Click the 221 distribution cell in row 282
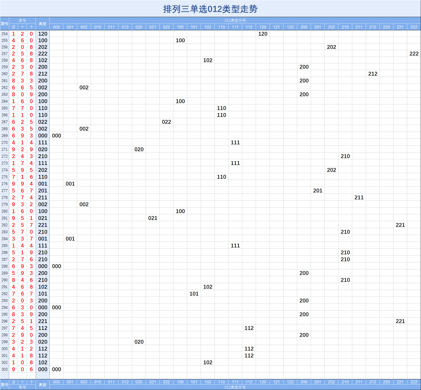Viewport: 421px width, 390px height. (x=400, y=225)
